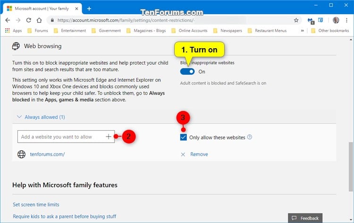
Task: Click the plus icon to add website
Action: (x=109, y=137)
